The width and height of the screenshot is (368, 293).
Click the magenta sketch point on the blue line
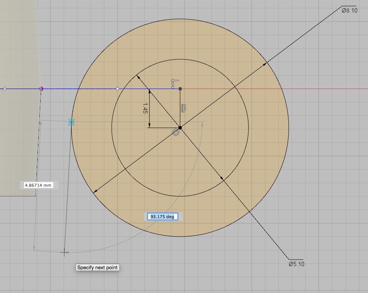41,89
